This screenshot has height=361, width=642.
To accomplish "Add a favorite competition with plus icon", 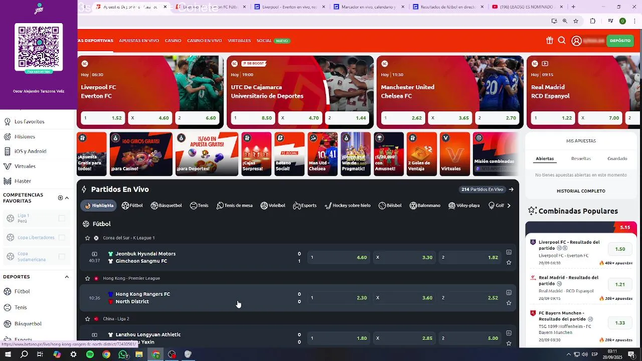I will tap(60, 198).
